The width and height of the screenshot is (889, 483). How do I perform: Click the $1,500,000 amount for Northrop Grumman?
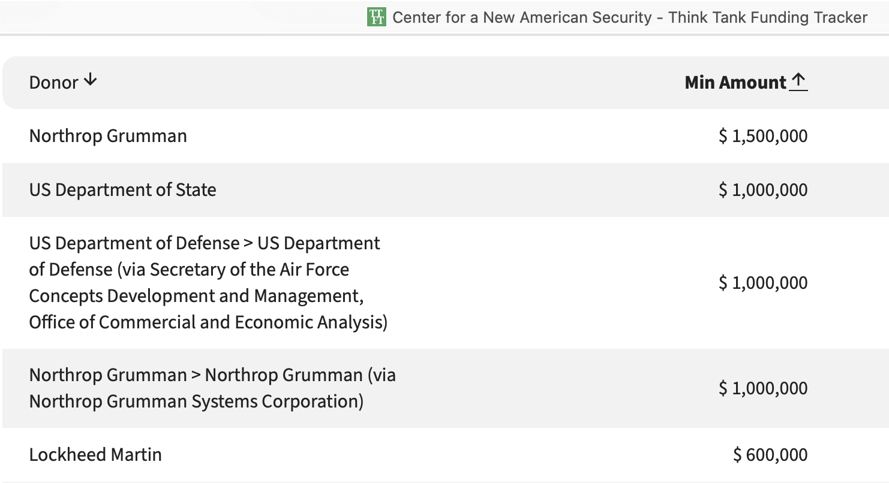click(762, 136)
